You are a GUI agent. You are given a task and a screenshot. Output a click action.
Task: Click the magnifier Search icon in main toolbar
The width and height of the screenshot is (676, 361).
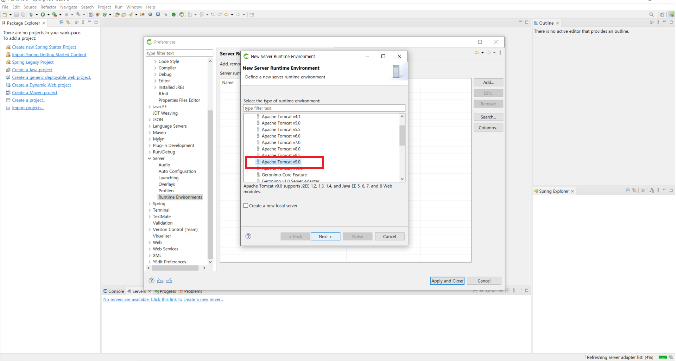651,14
